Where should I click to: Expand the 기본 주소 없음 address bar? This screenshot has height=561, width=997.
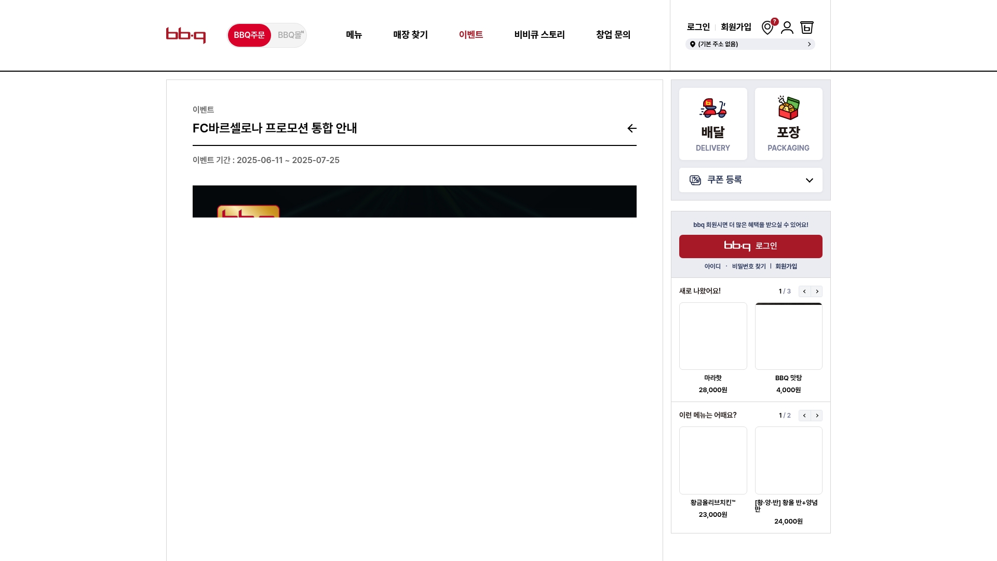pyautogui.click(x=750, y=44)
